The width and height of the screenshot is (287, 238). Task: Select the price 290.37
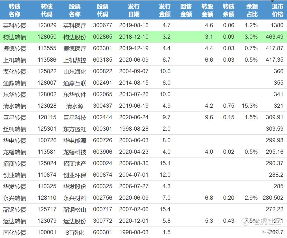pyautogui.click(x=275, y=164)
